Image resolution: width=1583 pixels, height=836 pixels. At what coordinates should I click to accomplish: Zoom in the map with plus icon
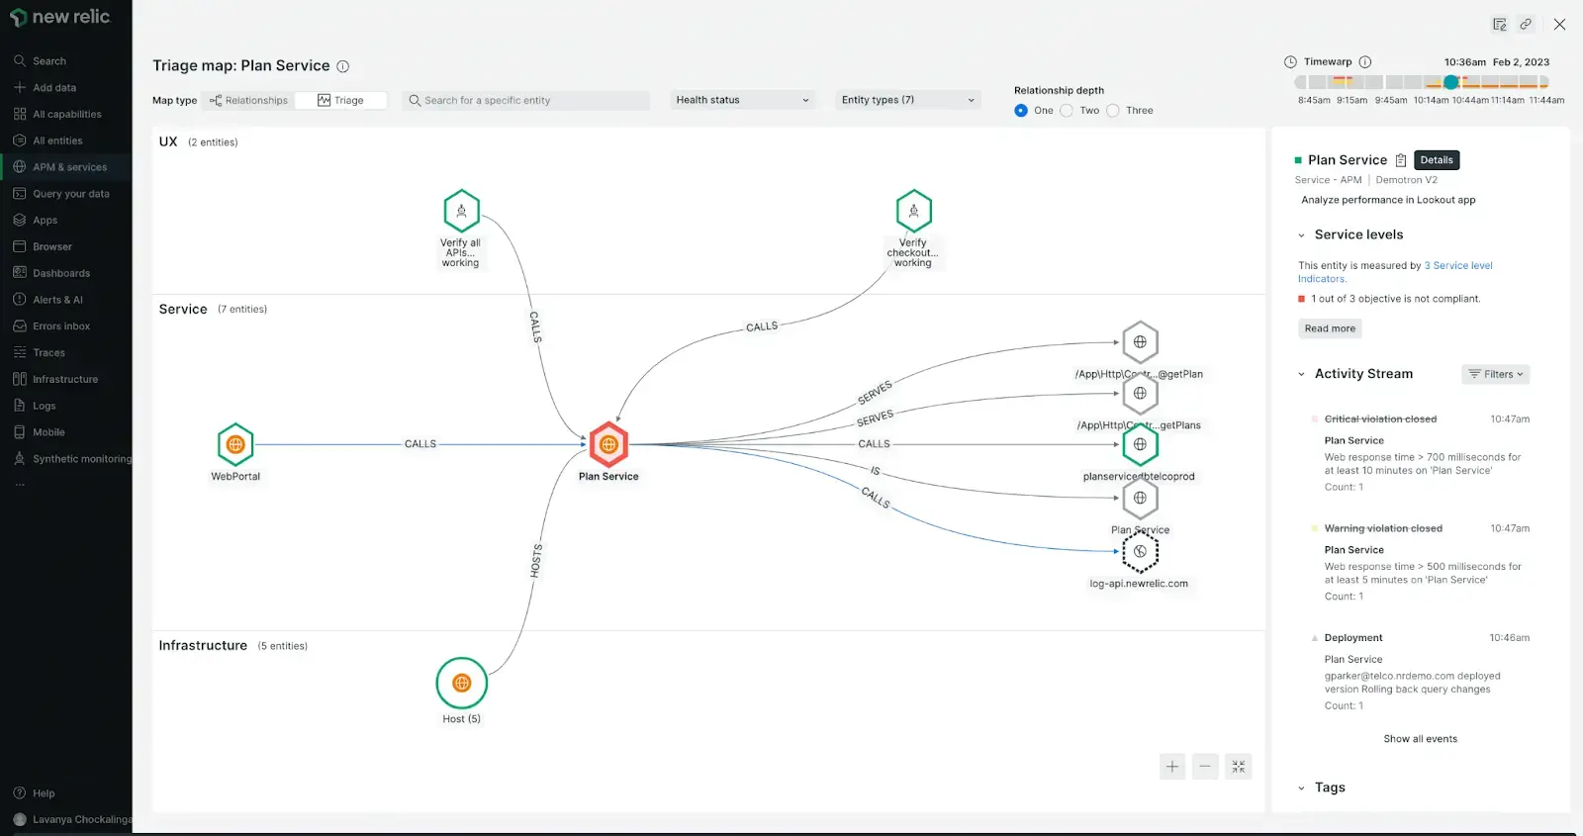click(x=1172, y=767)
